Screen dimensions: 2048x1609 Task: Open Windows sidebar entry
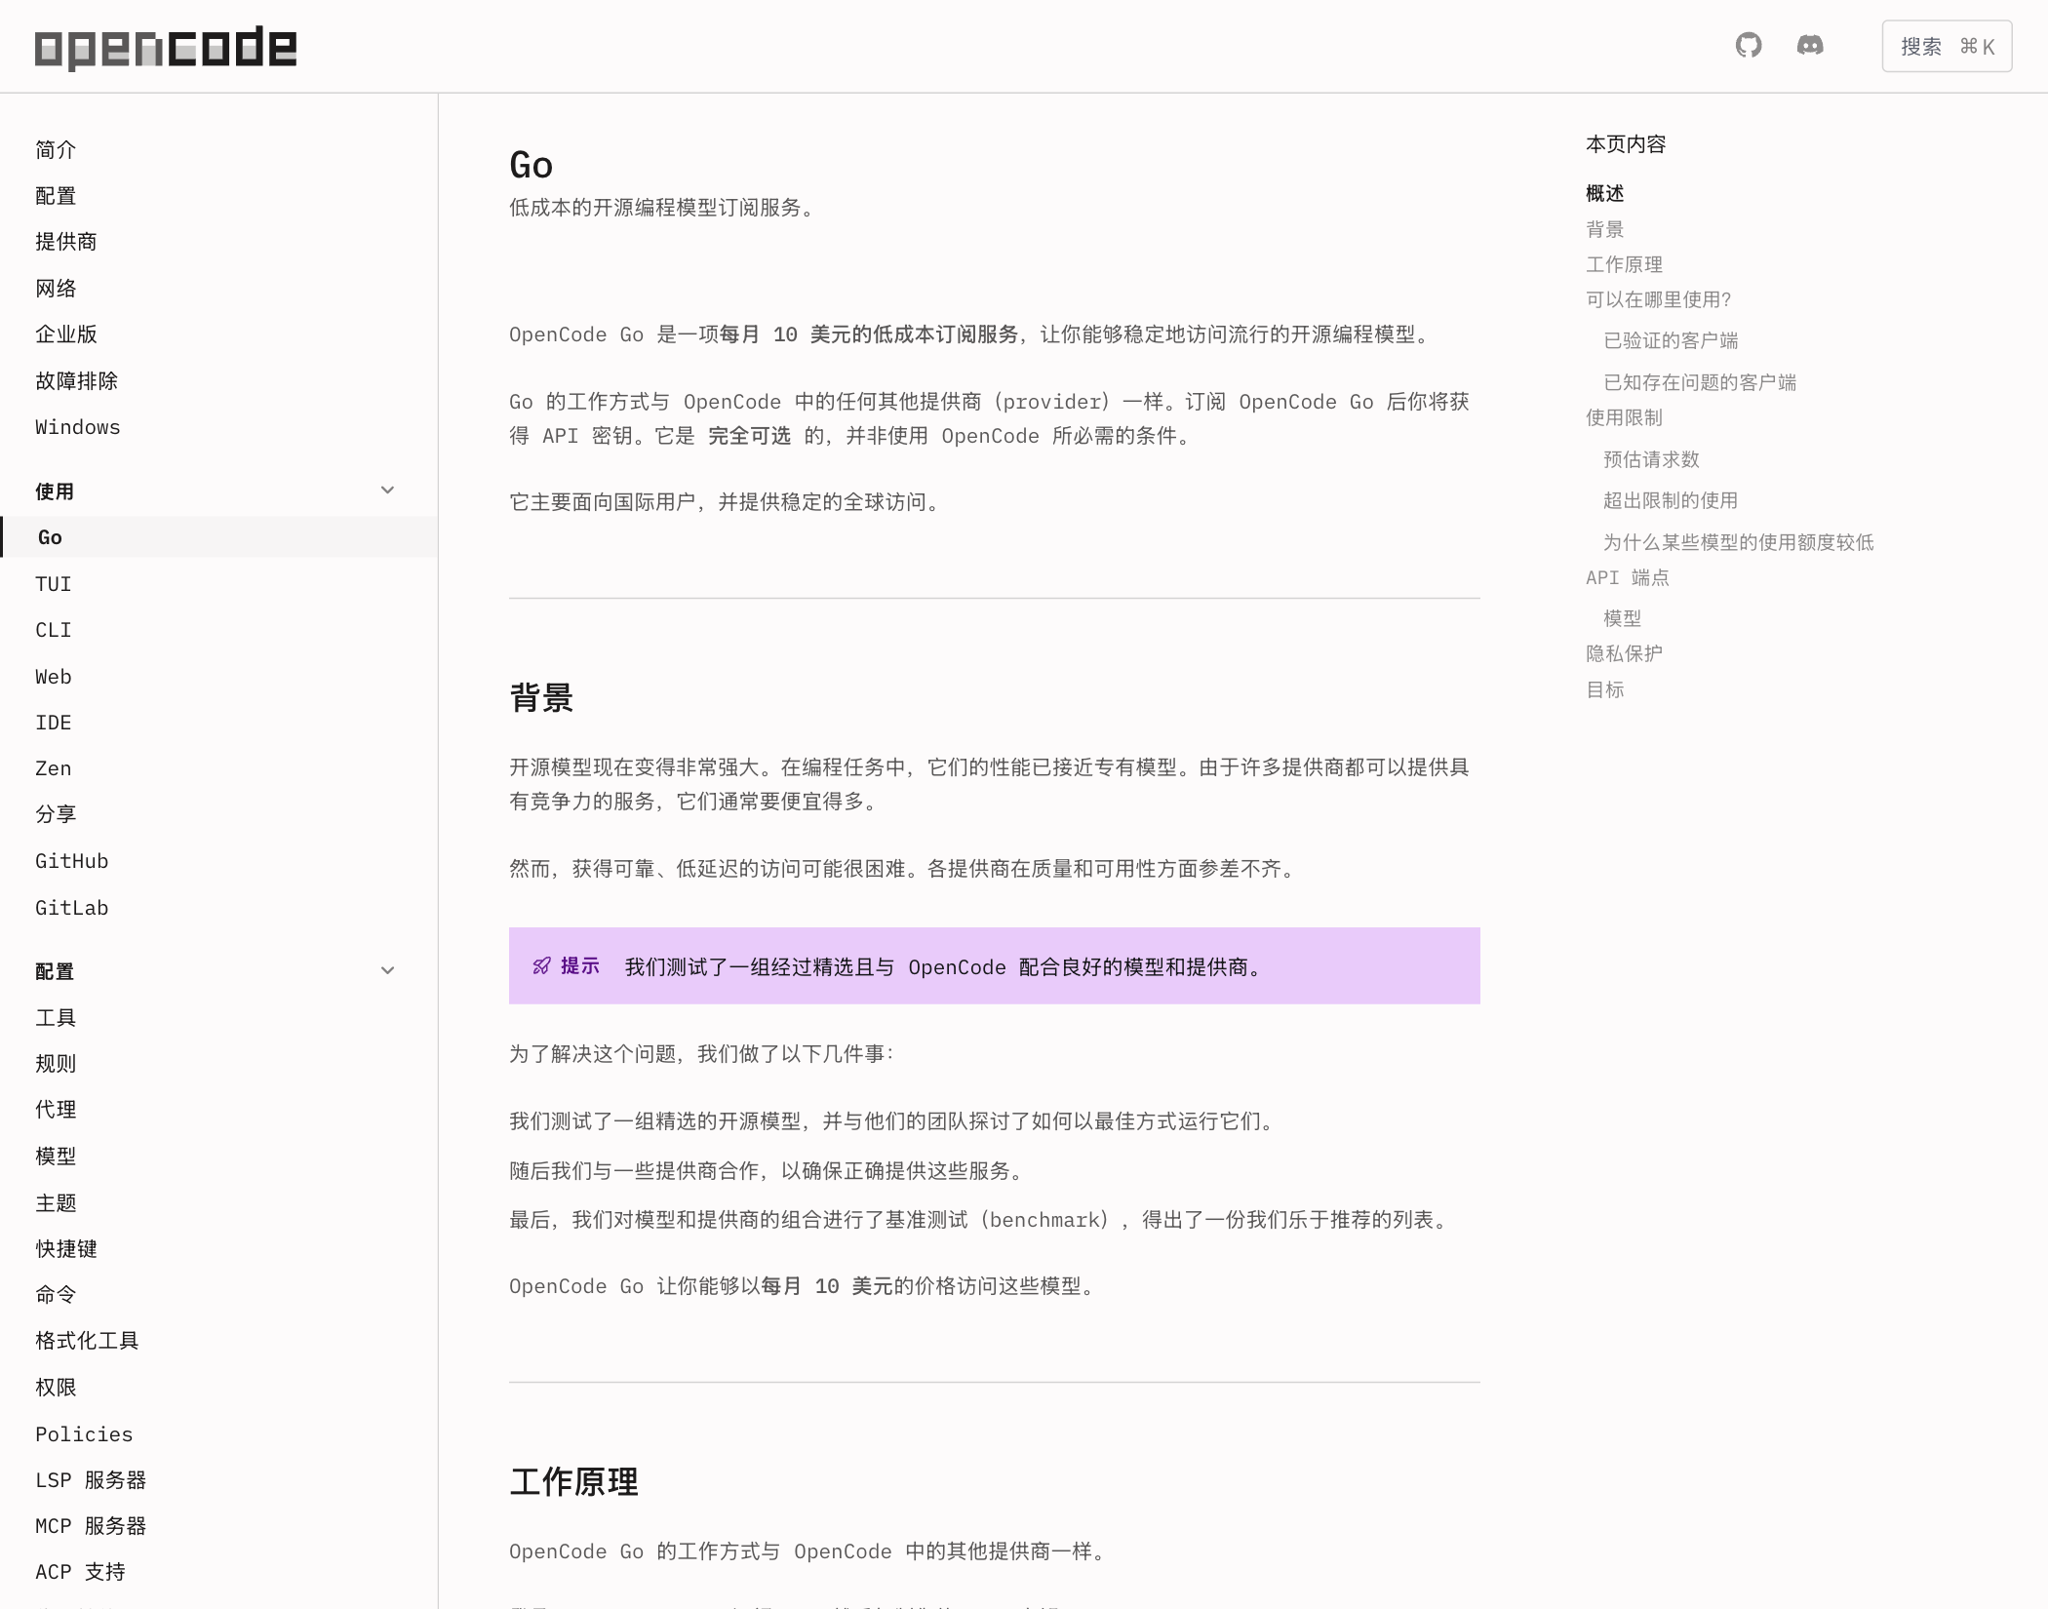(x=78, y=427)
